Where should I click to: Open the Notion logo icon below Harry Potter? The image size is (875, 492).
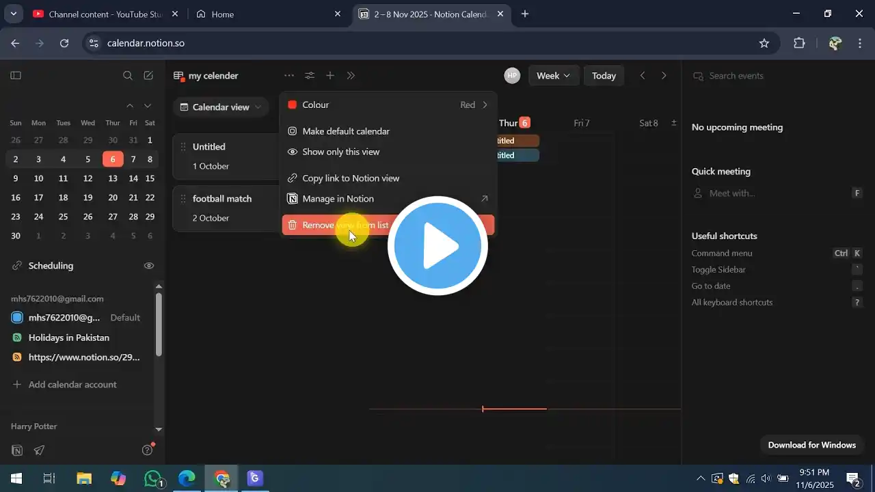click(18, 450)
